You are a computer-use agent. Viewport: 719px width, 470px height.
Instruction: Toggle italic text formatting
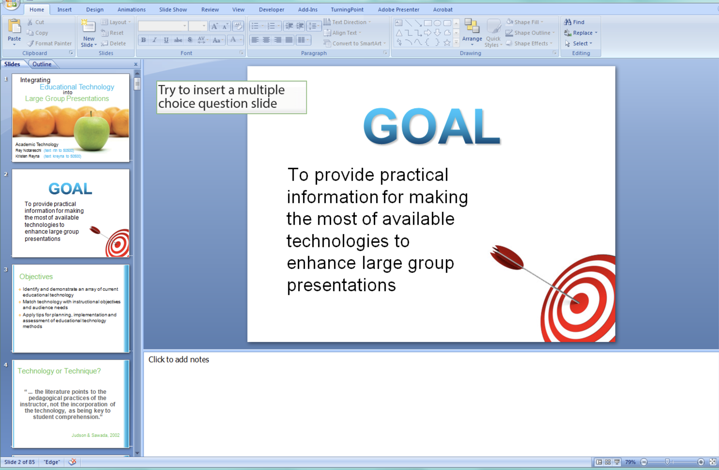pyautogui.click(x=155, y=40)
